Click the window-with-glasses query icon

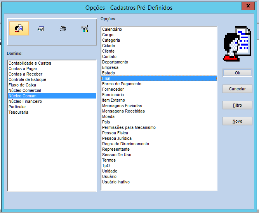(40, 29)
